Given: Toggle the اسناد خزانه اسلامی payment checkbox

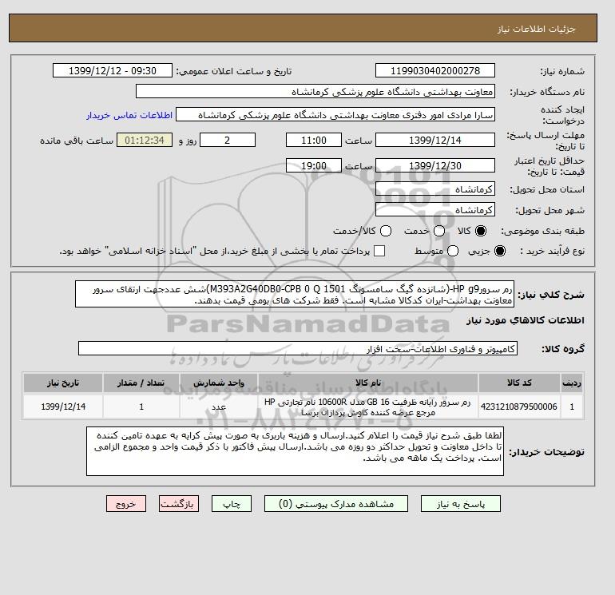Looking at the screenshot, I should click(379, 251).
